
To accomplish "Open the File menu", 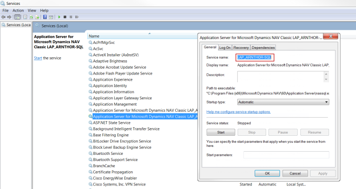I will pos(5,10).
